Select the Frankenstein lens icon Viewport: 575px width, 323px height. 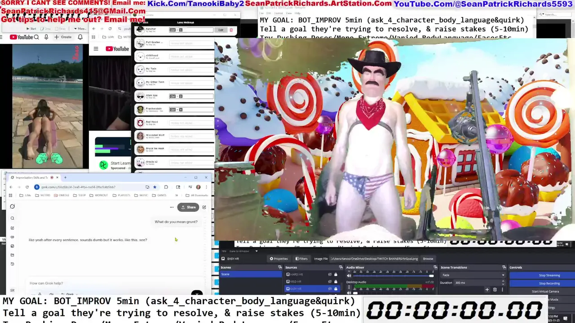(x=140, y=109)
